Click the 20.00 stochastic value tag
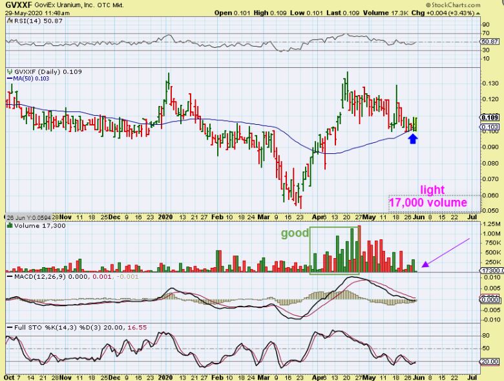The image size is (504, 381). coord(490,362)
